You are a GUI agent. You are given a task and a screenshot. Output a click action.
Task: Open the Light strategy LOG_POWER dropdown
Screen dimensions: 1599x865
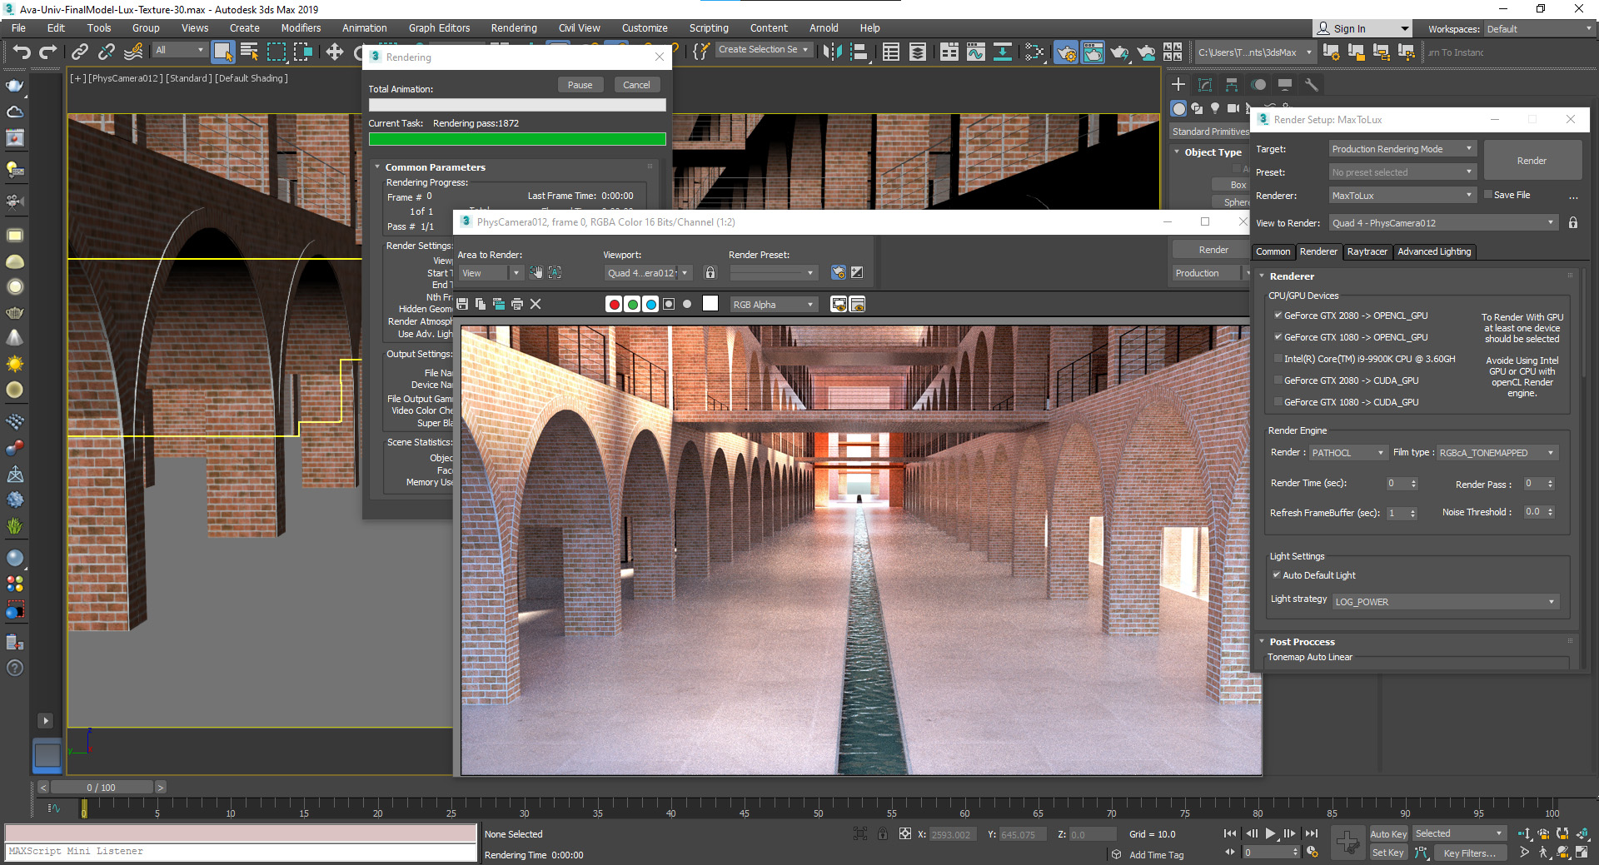1445,602
